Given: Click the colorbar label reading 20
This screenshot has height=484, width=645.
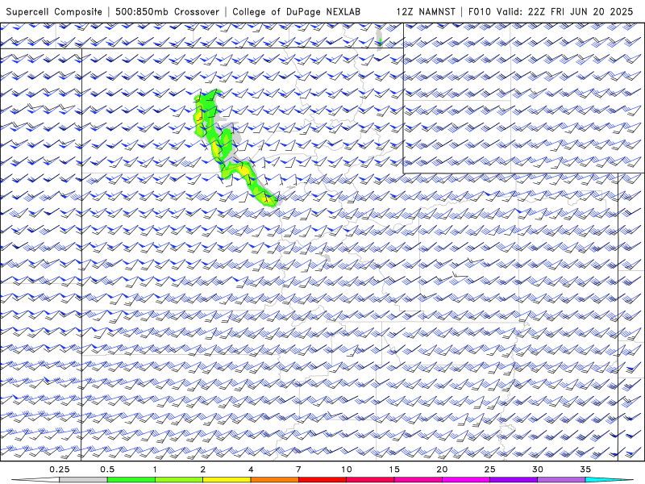Looking at the screenshot, I should coord(442,469).
